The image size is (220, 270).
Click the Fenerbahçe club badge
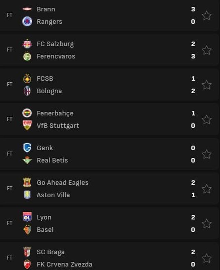27,113
